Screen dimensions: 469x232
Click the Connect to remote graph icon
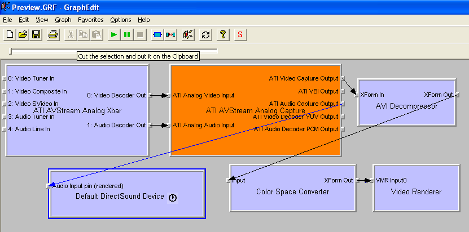(x=189, y=35)
